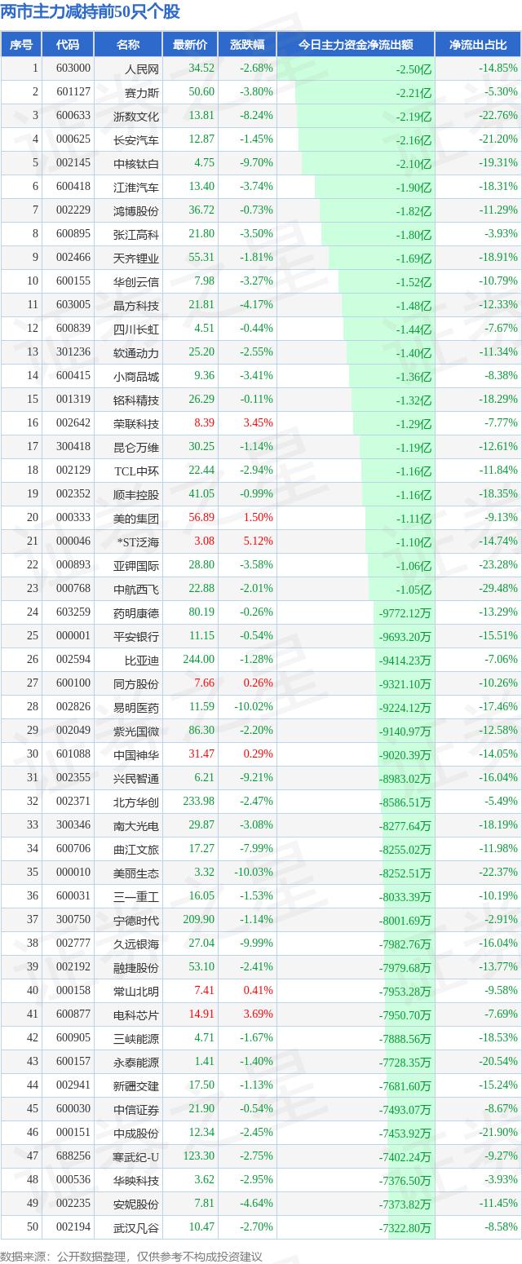Click stock name 顺丰控股
522x1264 pixels.
(136, 494)
